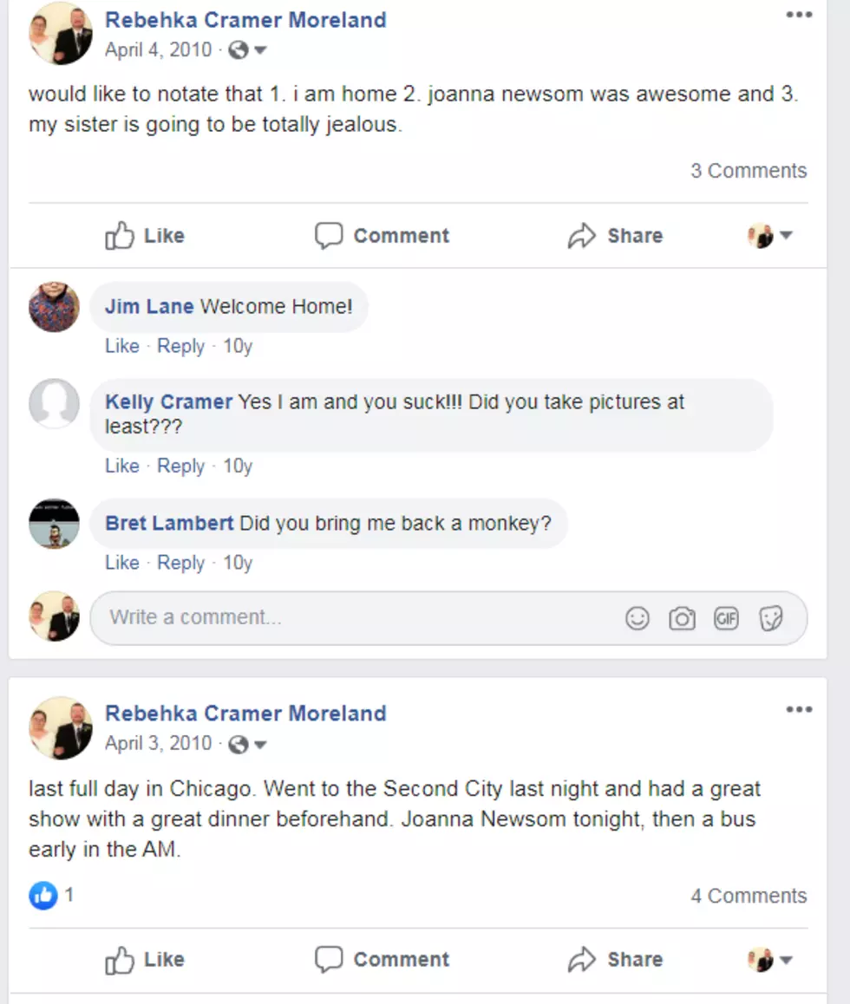Screen dimensions: 850x1004
Task: Reply to Bret Lambert's monkey comment
Action: click(180, 563)
